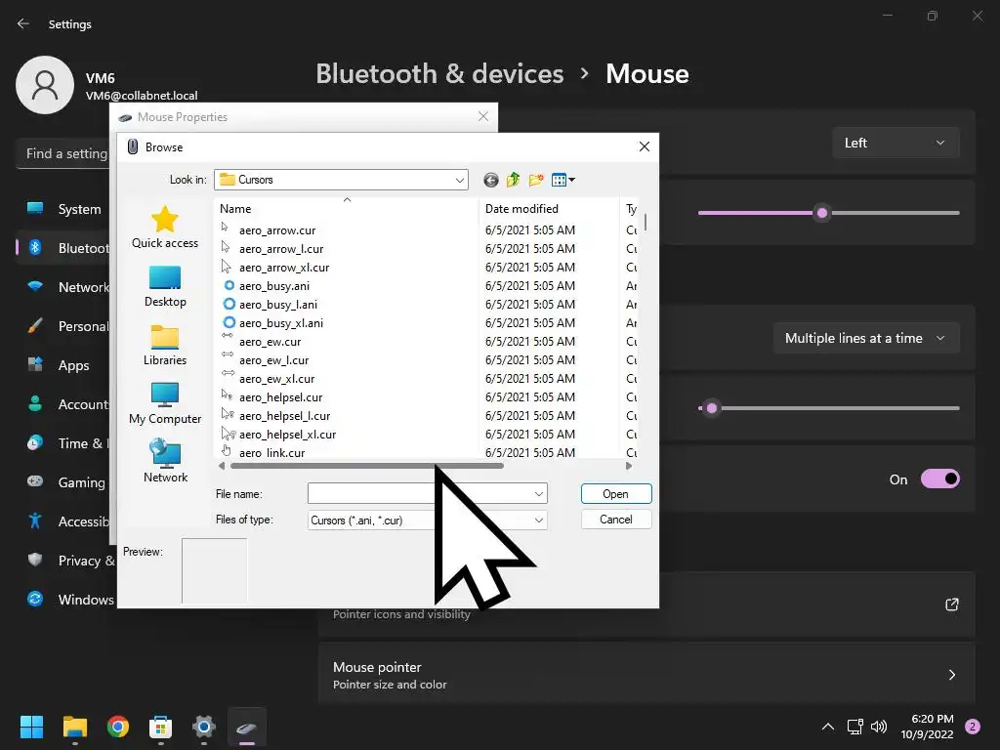This screenshot has height=750, width=1000.
Task: Select Network in Settings sidebar
Action: 63,287
